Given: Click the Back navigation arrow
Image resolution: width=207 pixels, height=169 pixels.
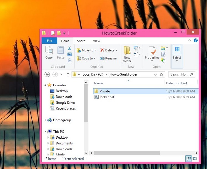Looking at the screenshot, I should point(47,74).
